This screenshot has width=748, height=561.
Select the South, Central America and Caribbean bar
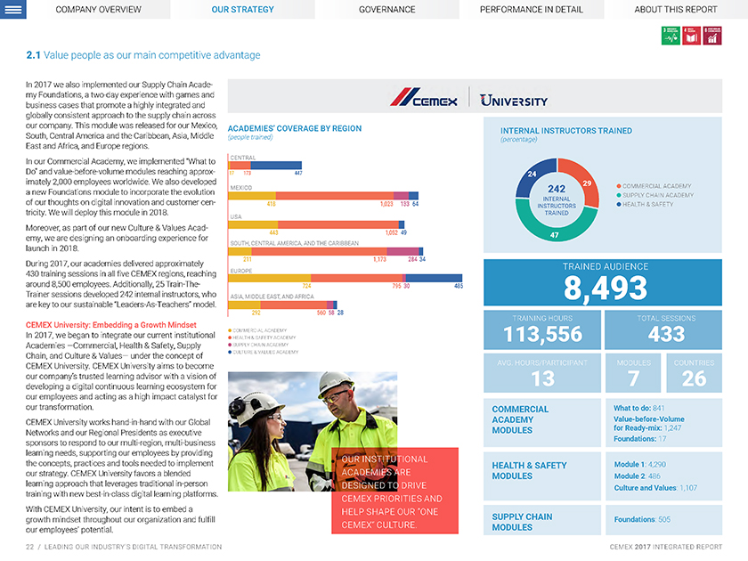coord(326,251)
